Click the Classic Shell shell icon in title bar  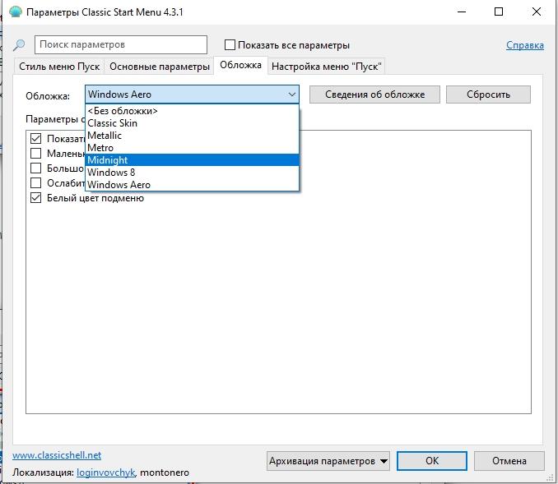(x=16, y=12)
